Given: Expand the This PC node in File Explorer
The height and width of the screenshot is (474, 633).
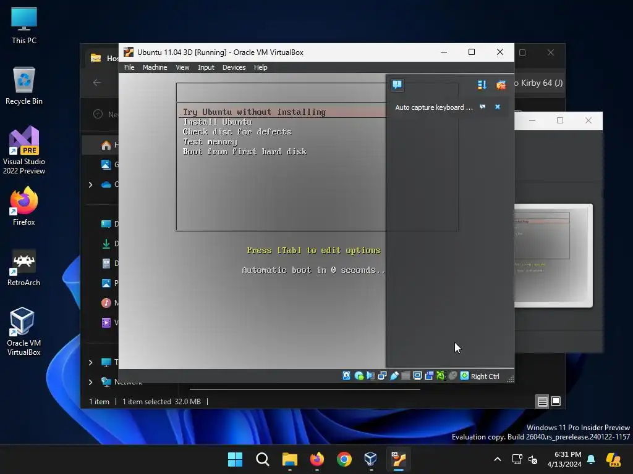Looking at the screenshot, I should click(90, 362).
